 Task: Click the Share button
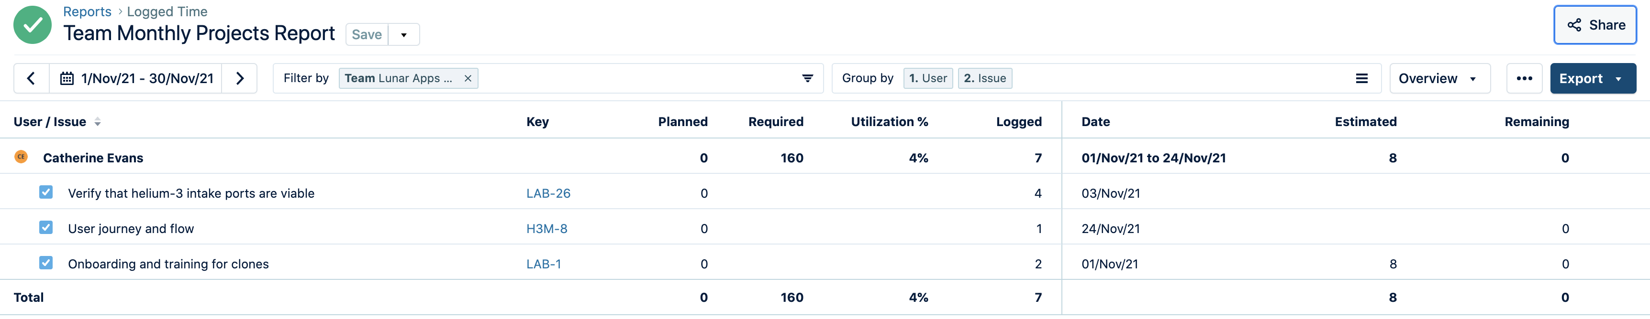[x=1595, y=25]
